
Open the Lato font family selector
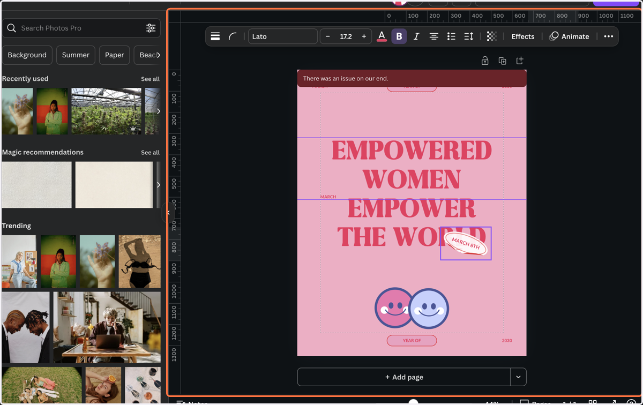coord(283,36)
